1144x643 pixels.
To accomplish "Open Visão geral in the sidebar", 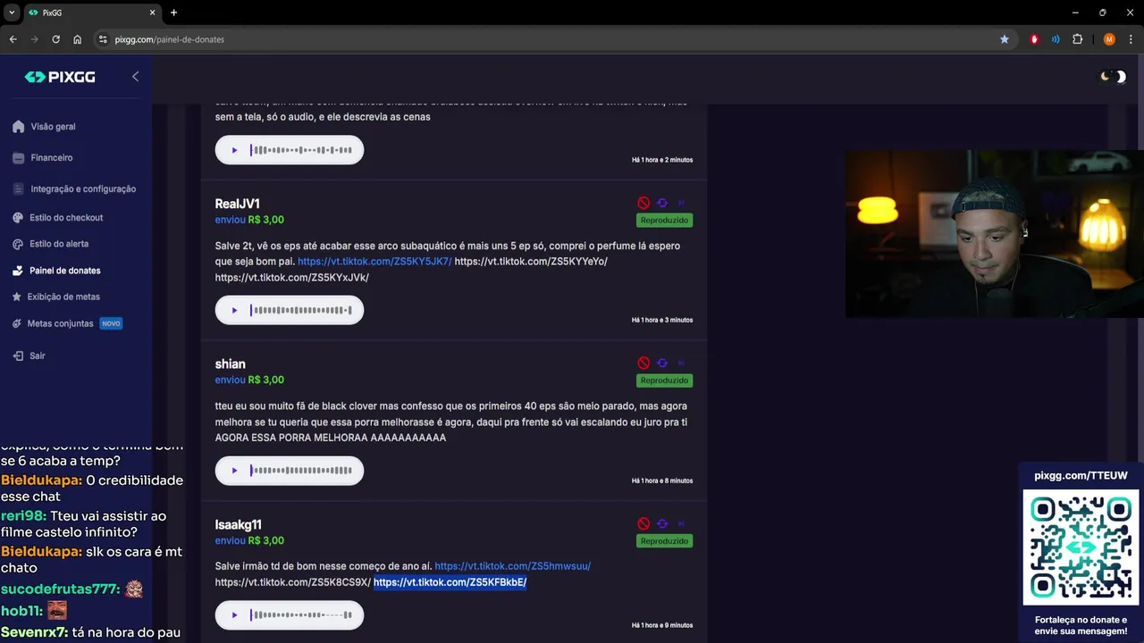I will (x=54, y=127).
